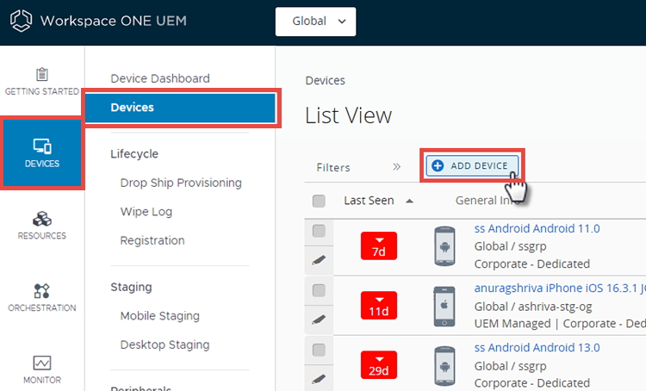Click the 29d last seen badge
The height and width of the screenshot is (391, 646).
point(379,364)
